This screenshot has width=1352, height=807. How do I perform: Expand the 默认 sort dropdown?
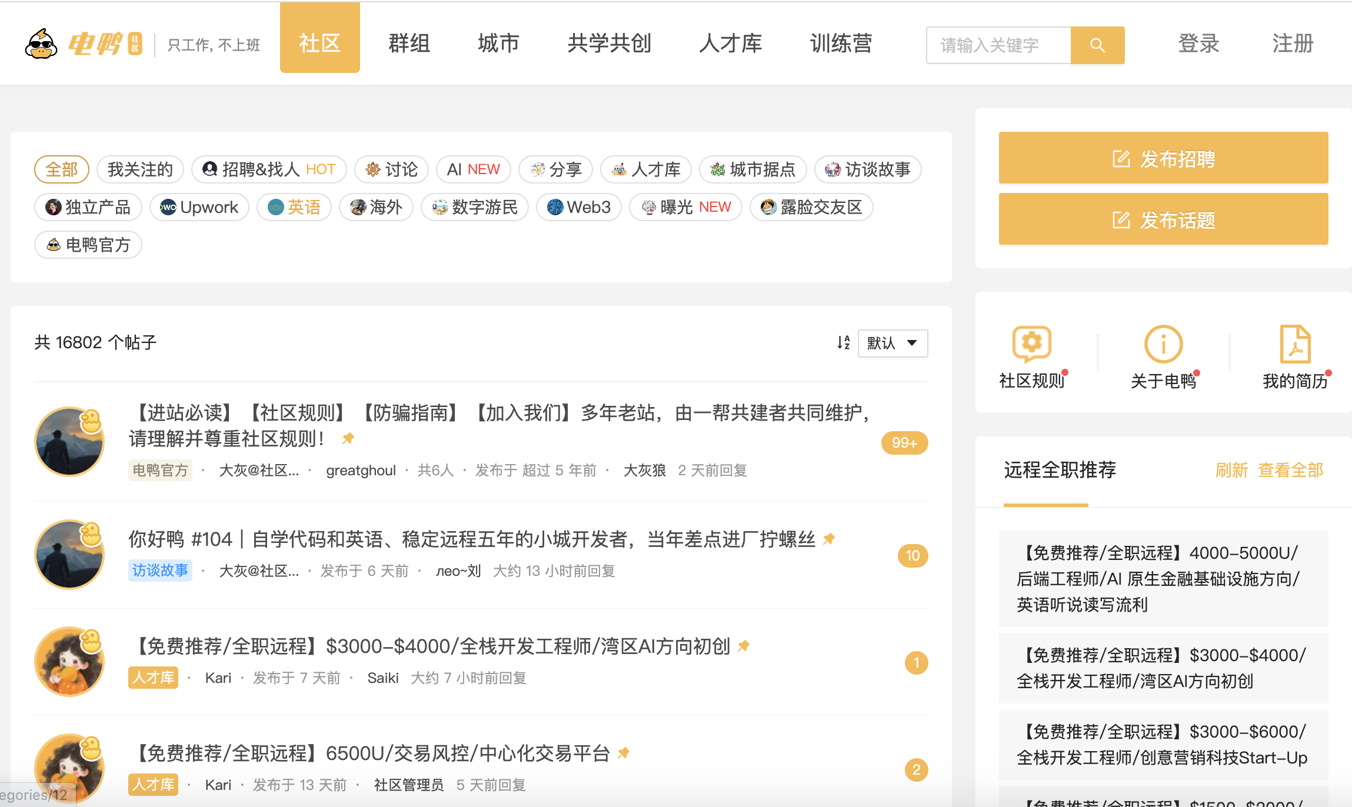point(893,343)
